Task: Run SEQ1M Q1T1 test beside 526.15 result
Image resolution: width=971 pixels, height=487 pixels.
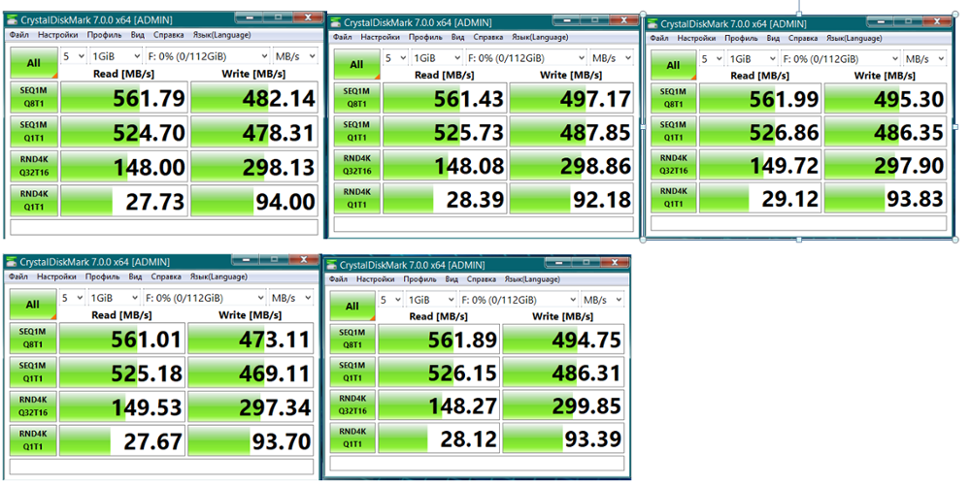Action: click(x=352, y=373)
